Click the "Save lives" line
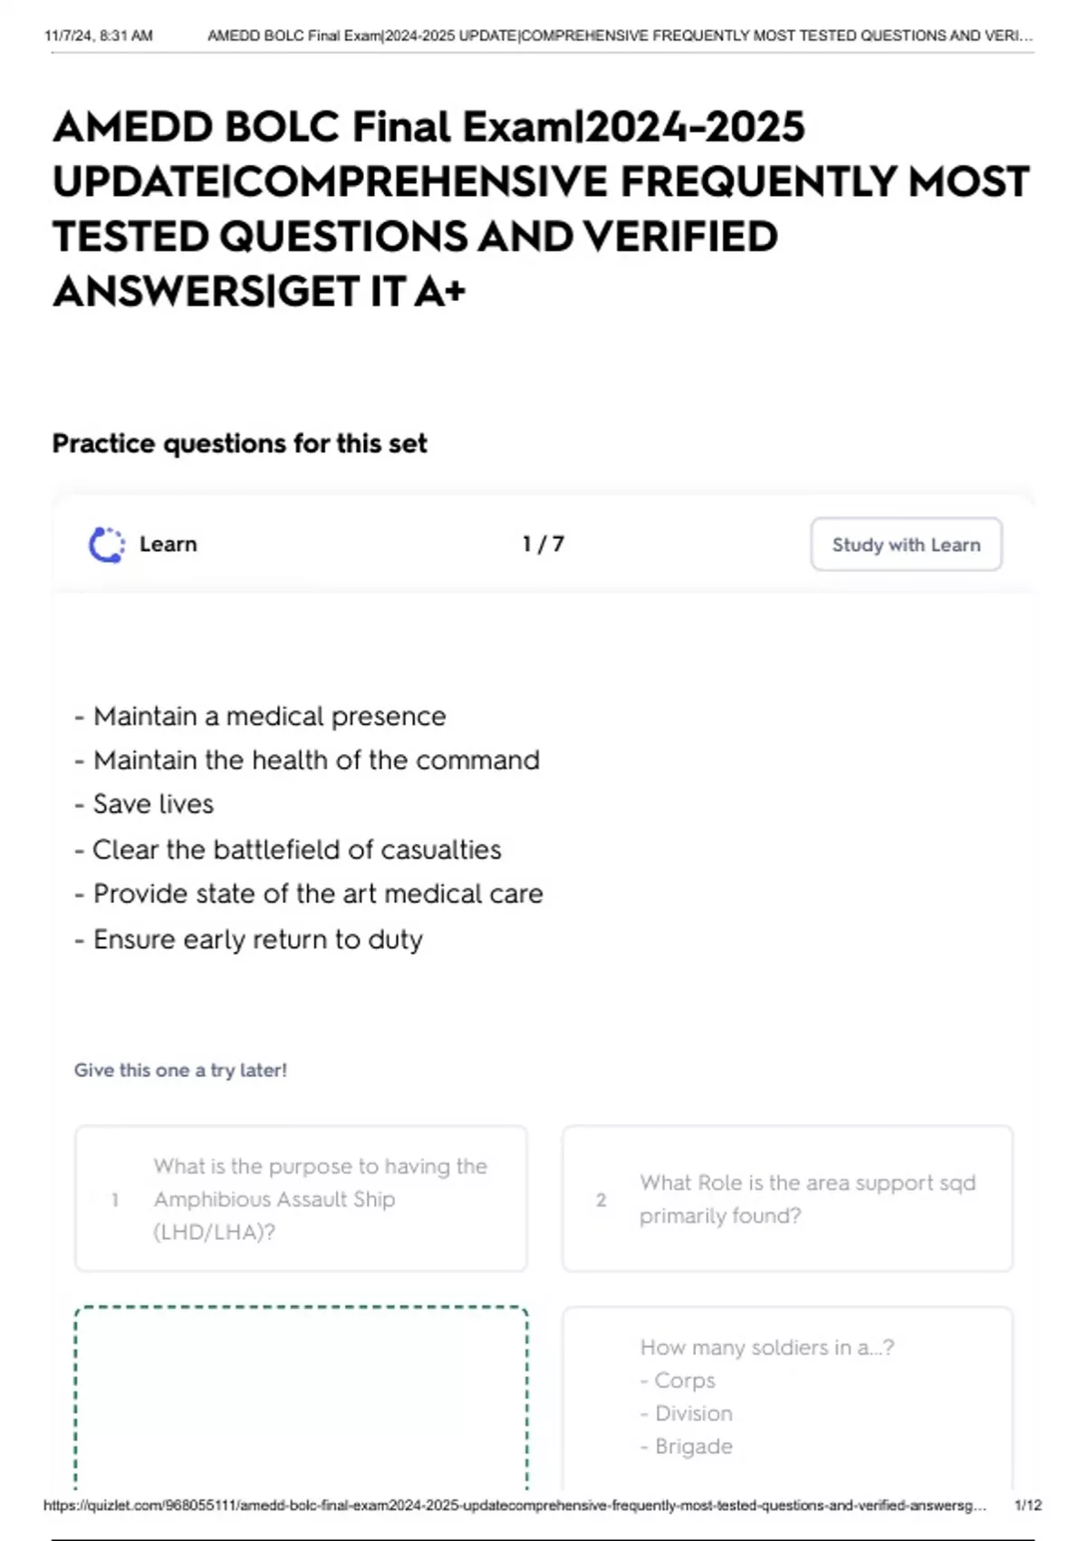This screenshot has height=1541, width=1087. tap(153, 804)
